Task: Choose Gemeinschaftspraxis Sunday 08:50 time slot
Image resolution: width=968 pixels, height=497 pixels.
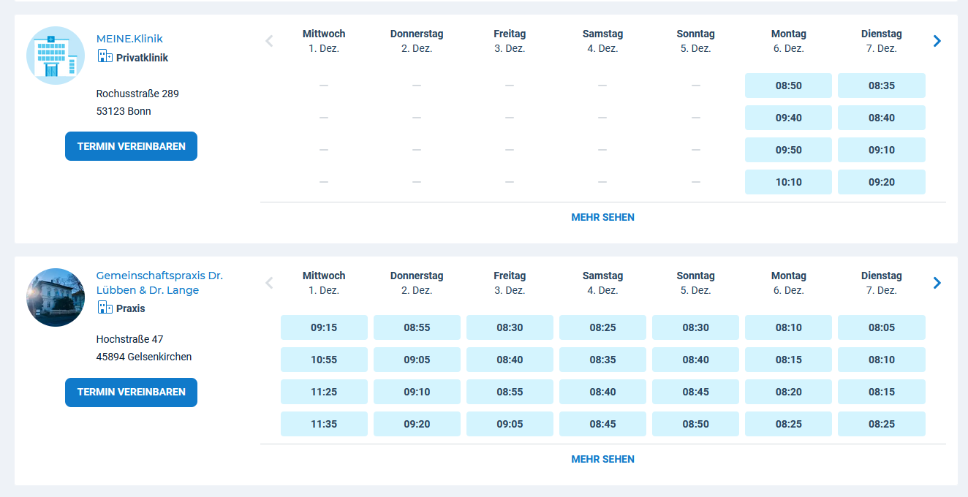Action: coord(695,424)
